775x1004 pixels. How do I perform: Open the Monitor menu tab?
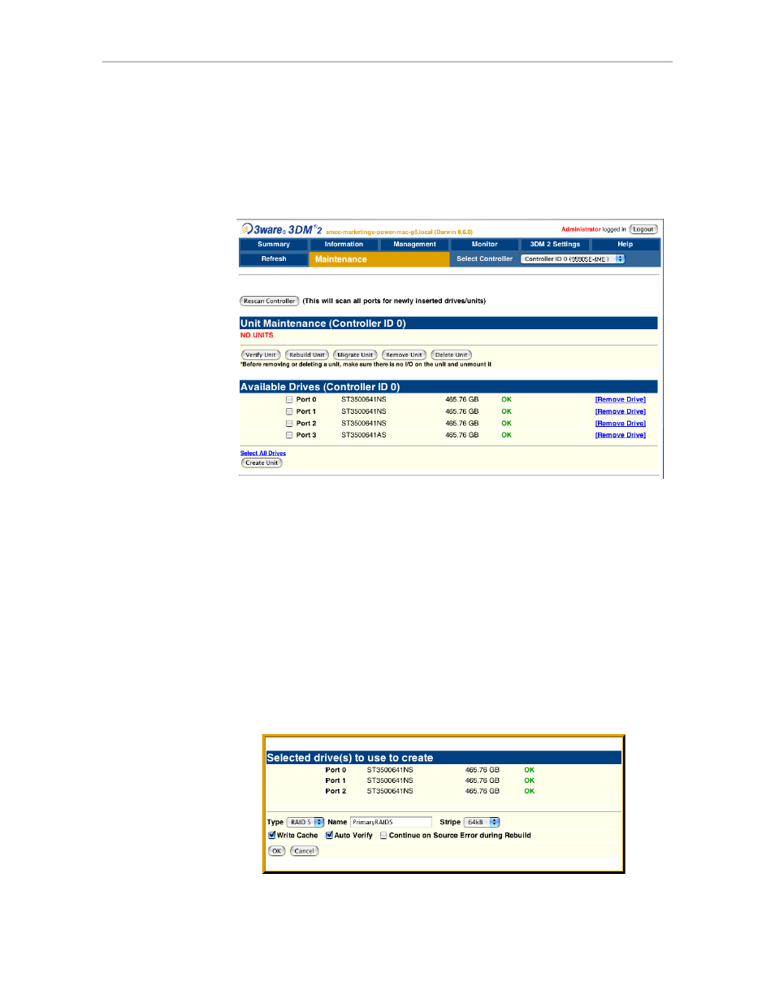click(x=484, y=244)
